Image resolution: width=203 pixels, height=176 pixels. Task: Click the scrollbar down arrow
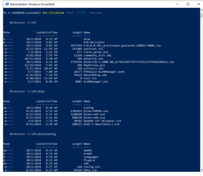(x=202, y=170)
